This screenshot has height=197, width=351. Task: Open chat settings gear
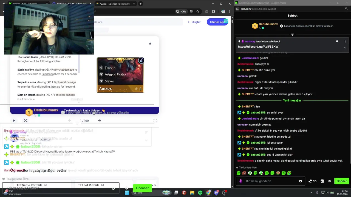pos(329,181)
